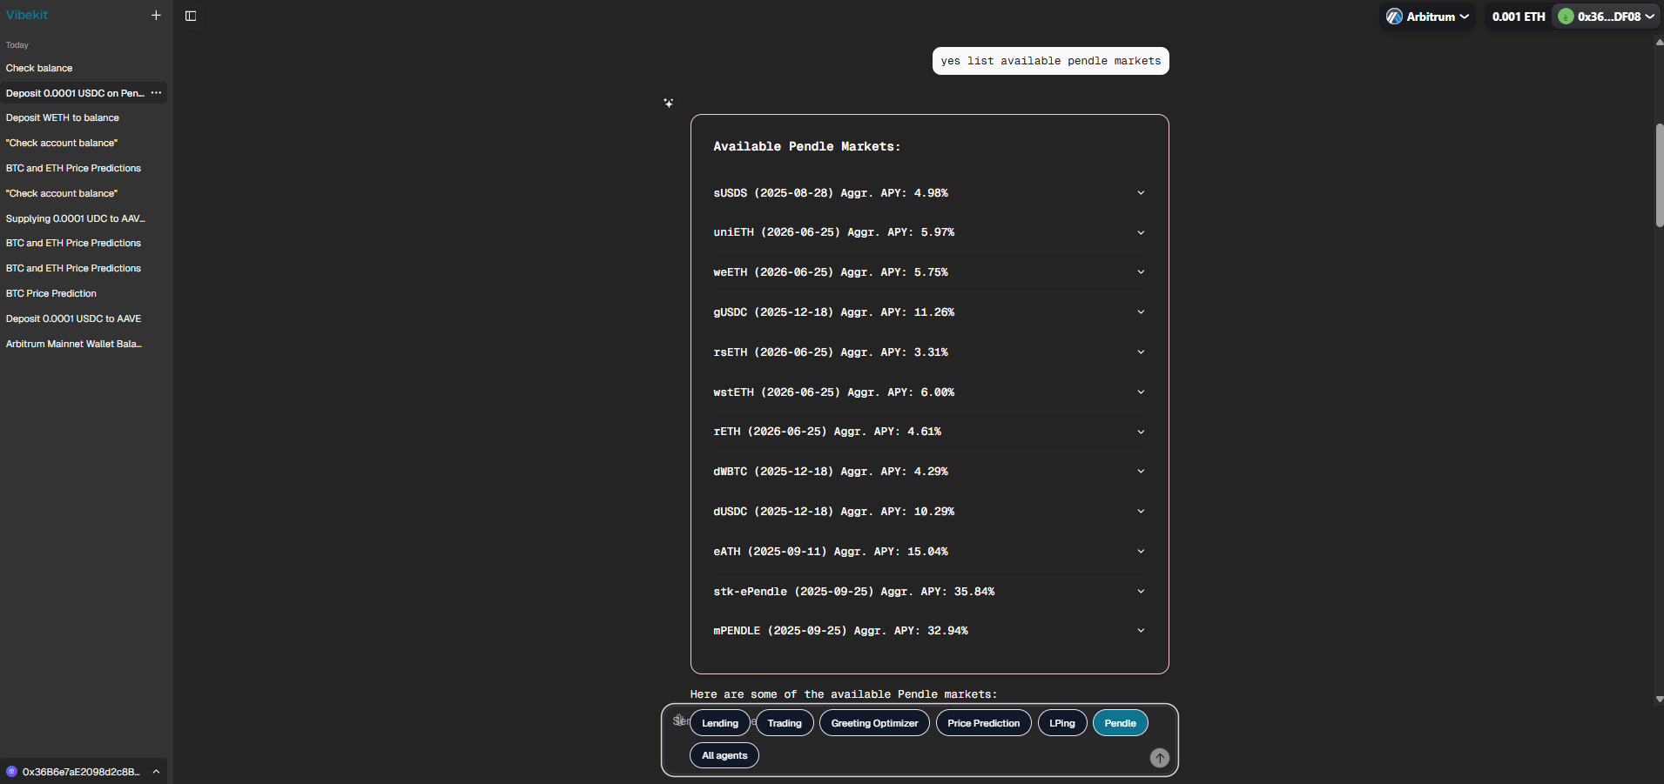Image resolution: width=1664 pixels, height=784 pixels.
Task: Select the Price Prediction agent
Action: point(983,723)
